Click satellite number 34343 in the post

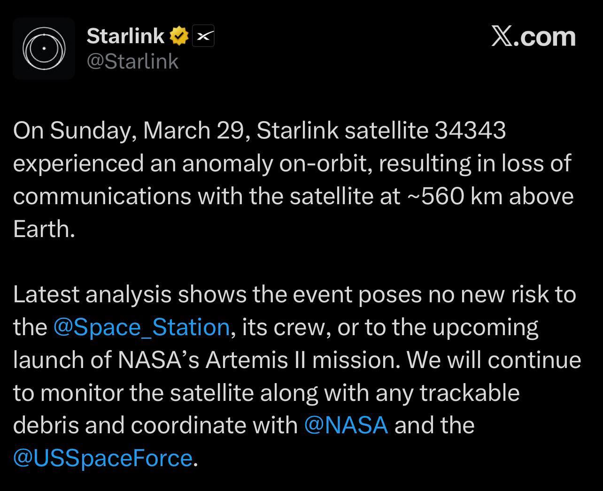[470, 130]
